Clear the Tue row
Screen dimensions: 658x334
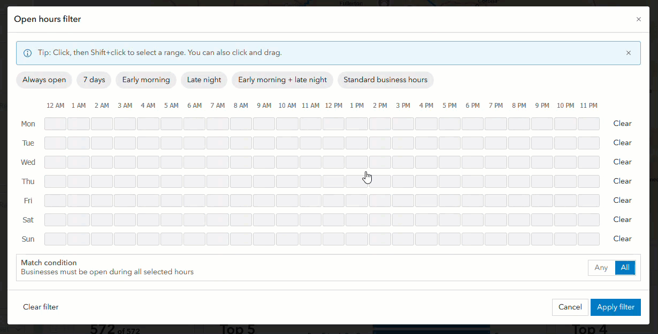623,142
